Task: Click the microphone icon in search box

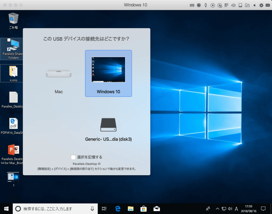Action: coord(92,209)
